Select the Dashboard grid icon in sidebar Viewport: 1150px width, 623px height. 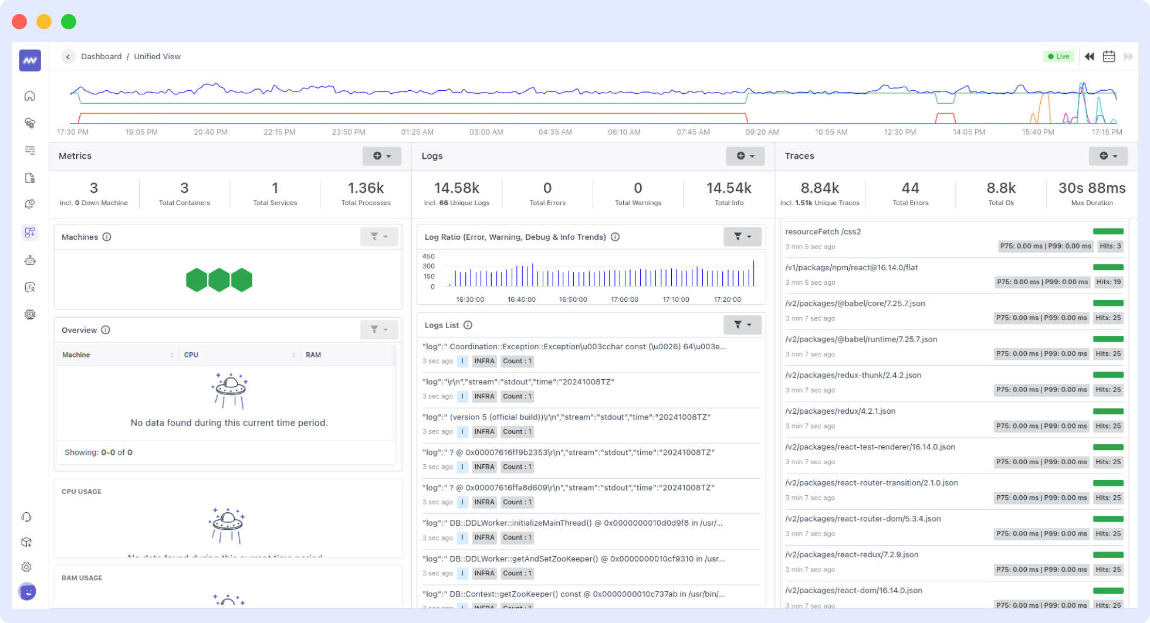[29, 232]
